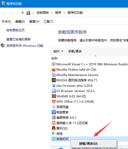This screenshot has height=149, width=128.
Task: Go up one folder level
Action: pyautogui.click(x=23, y=13)
